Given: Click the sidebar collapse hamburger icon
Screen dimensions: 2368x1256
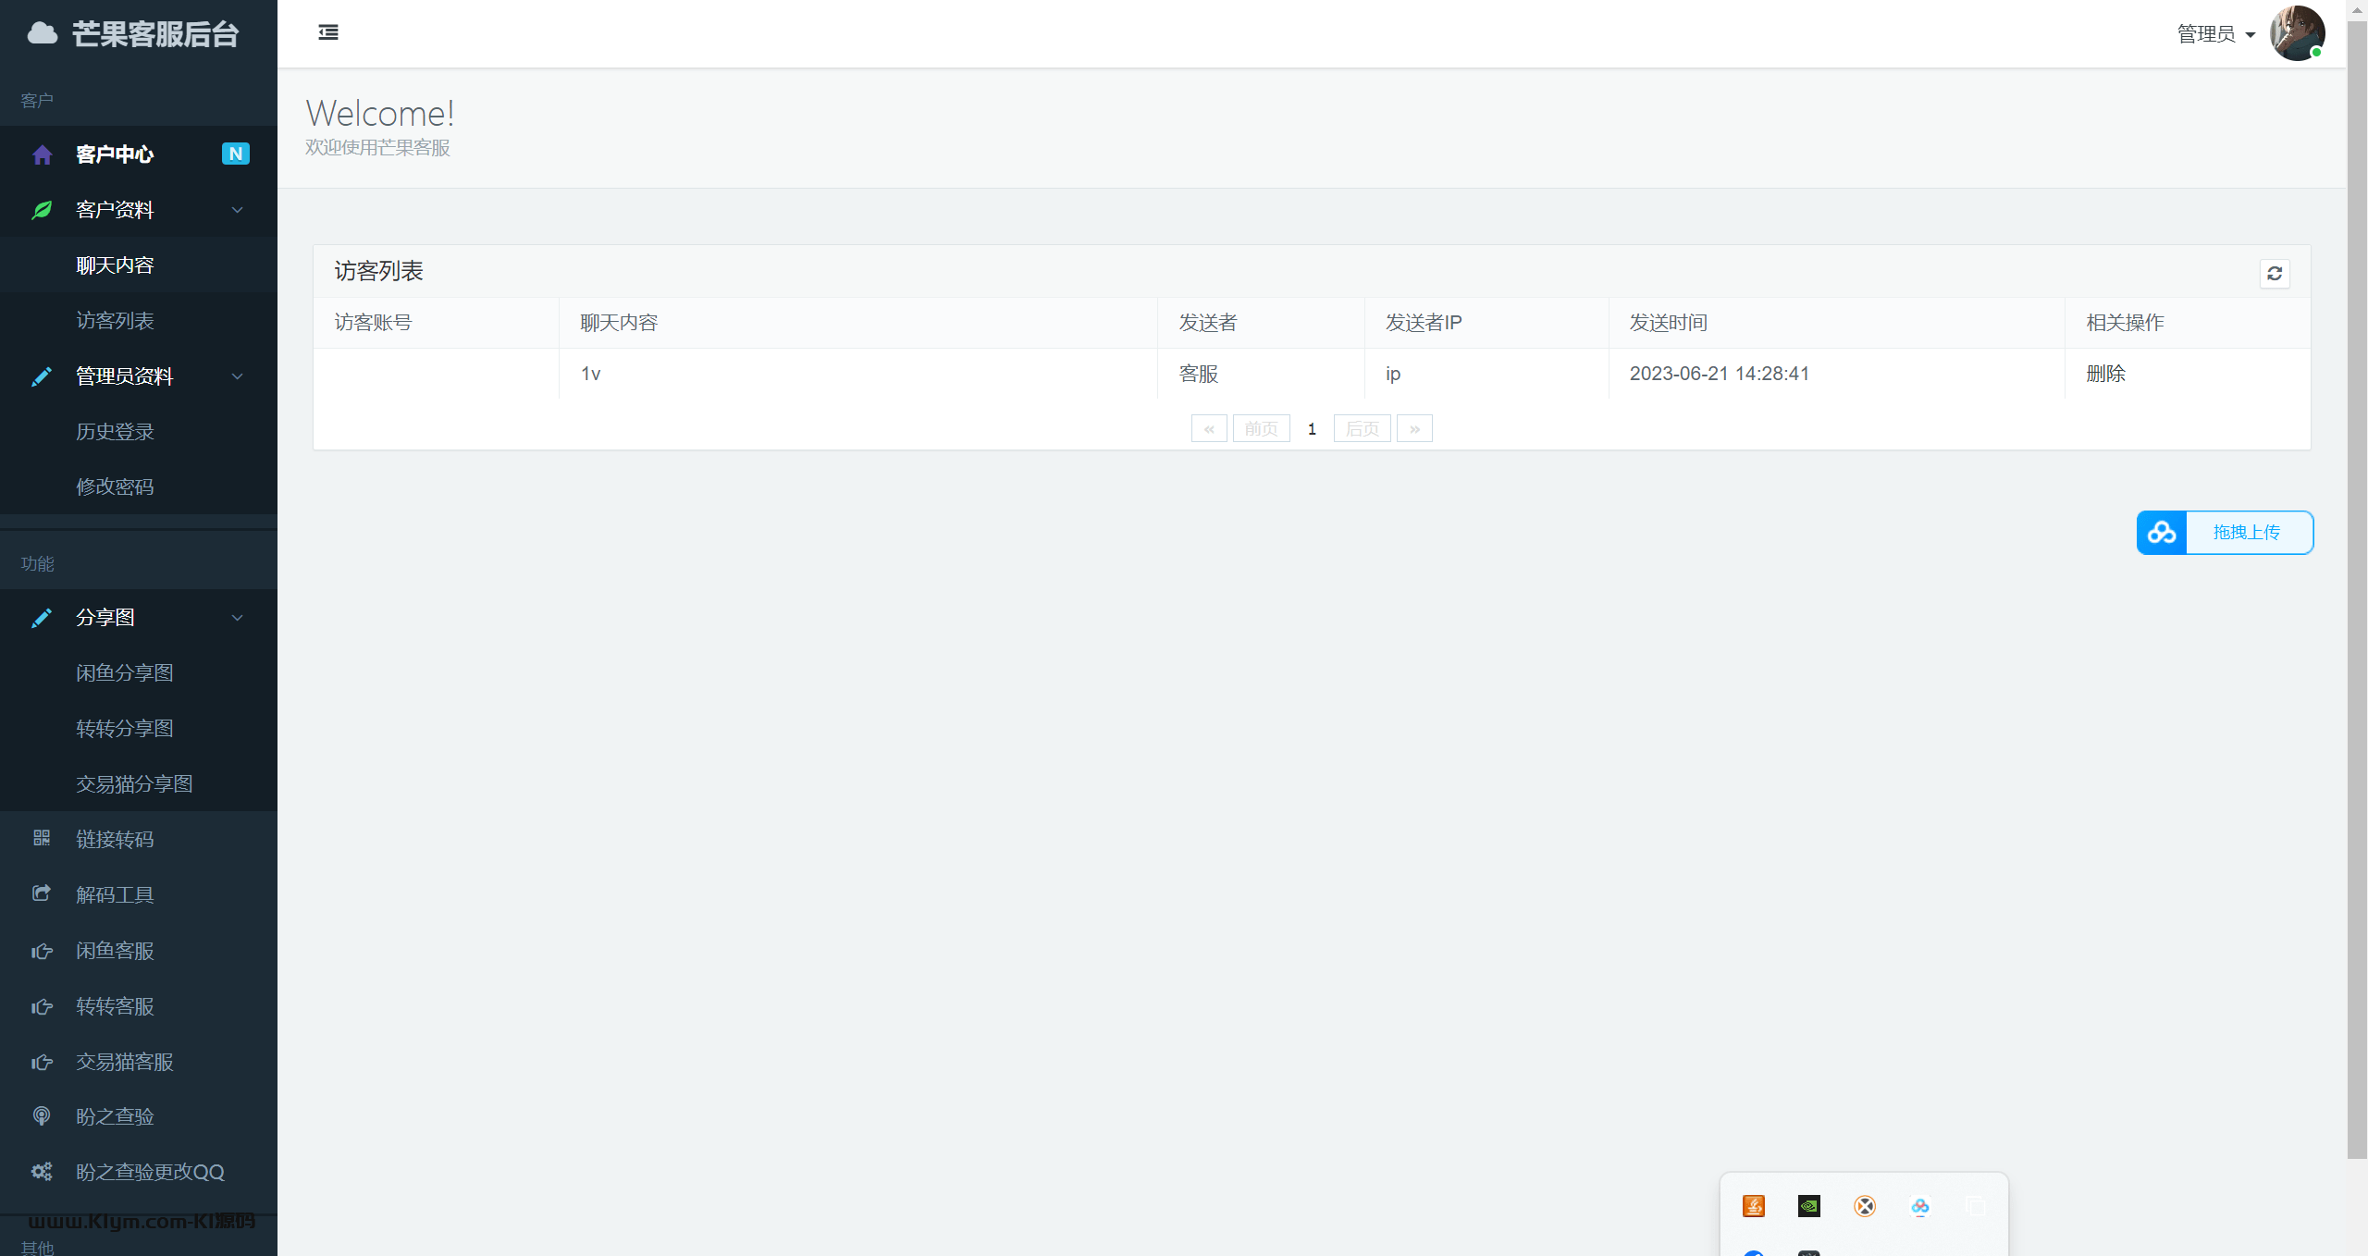Looking at the screenshot, I should [328, 32].
